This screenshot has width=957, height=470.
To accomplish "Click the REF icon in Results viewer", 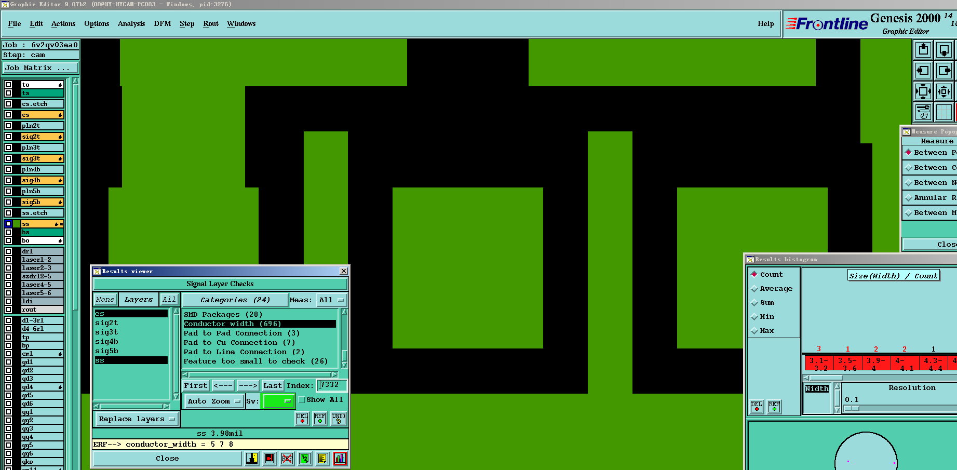I will 320,419.
